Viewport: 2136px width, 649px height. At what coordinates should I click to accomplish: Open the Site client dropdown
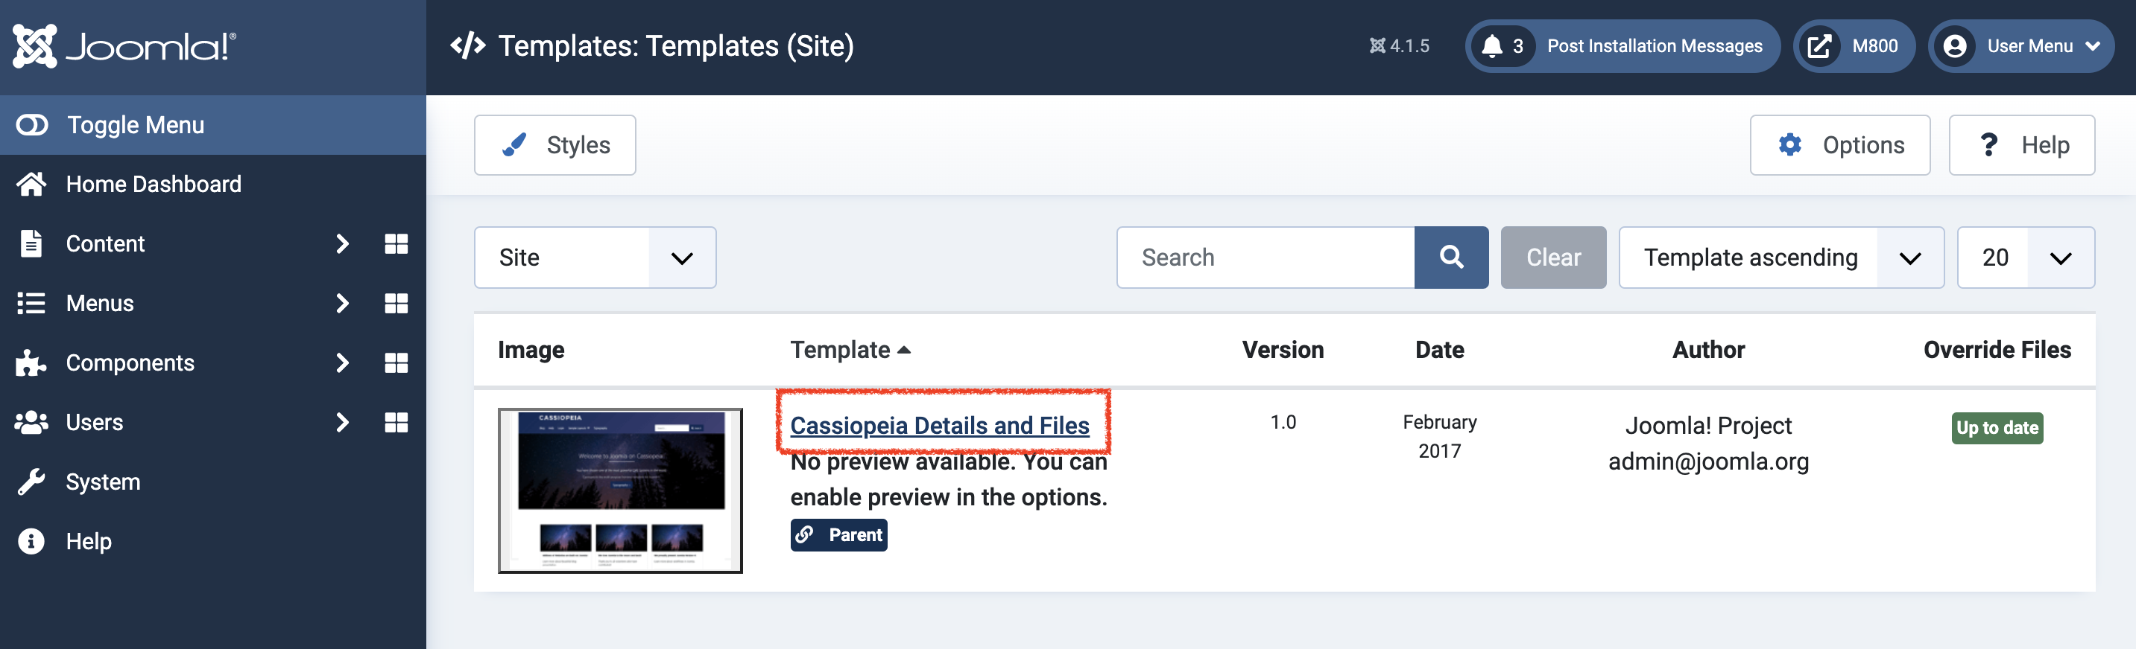click(595, 258)
